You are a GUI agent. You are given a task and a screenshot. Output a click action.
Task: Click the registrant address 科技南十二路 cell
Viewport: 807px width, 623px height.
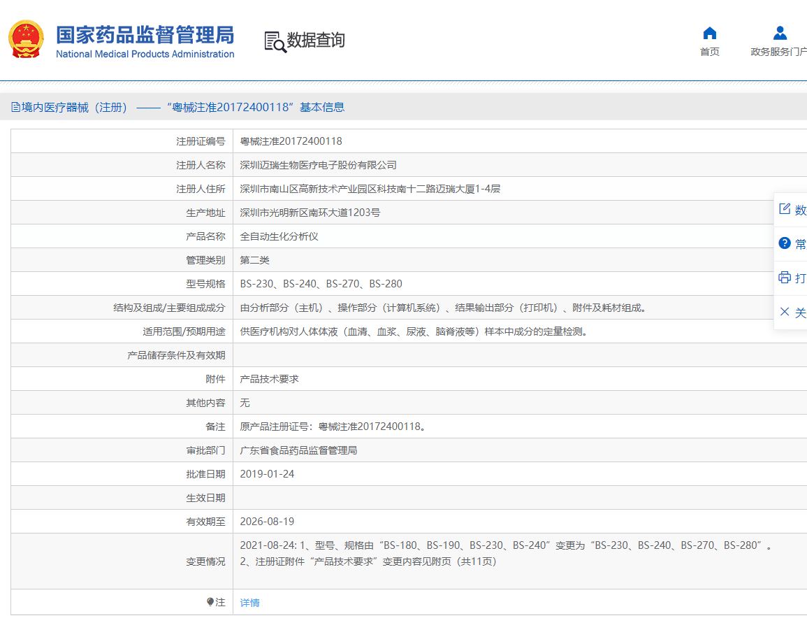click(x=370, y=189)
